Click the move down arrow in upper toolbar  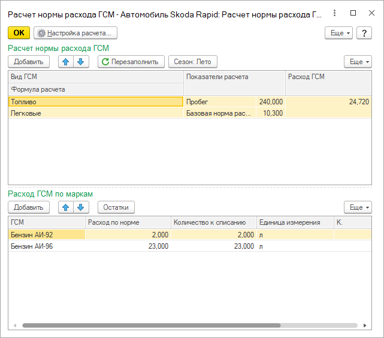pos(81,62)
